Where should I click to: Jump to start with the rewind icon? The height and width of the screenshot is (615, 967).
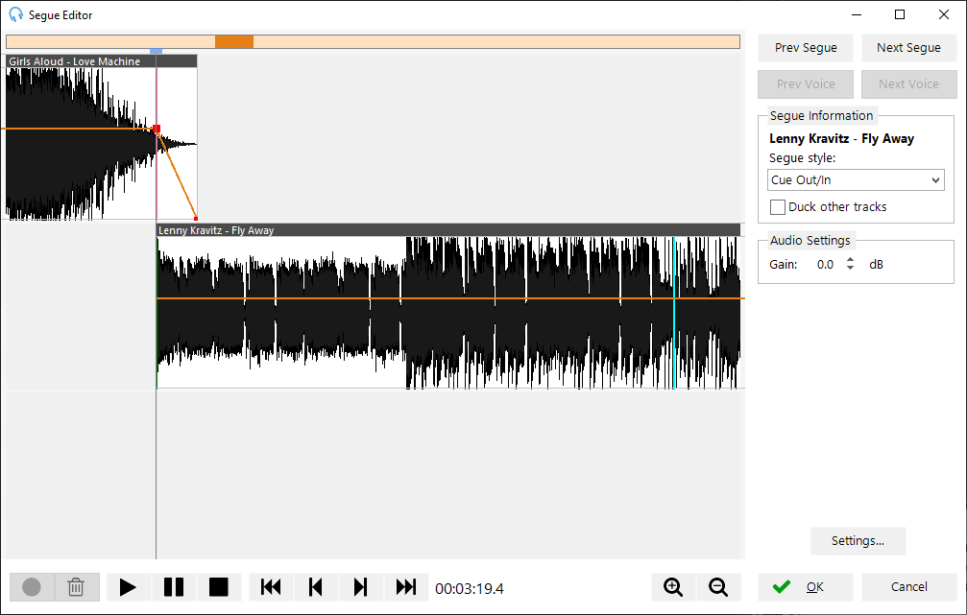pyautogui.click(x=271, y=587)
